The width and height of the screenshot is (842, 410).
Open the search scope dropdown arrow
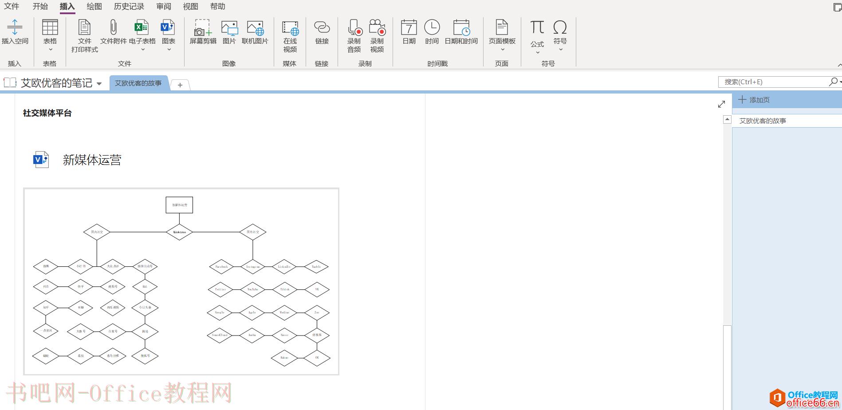pos(840,82)
